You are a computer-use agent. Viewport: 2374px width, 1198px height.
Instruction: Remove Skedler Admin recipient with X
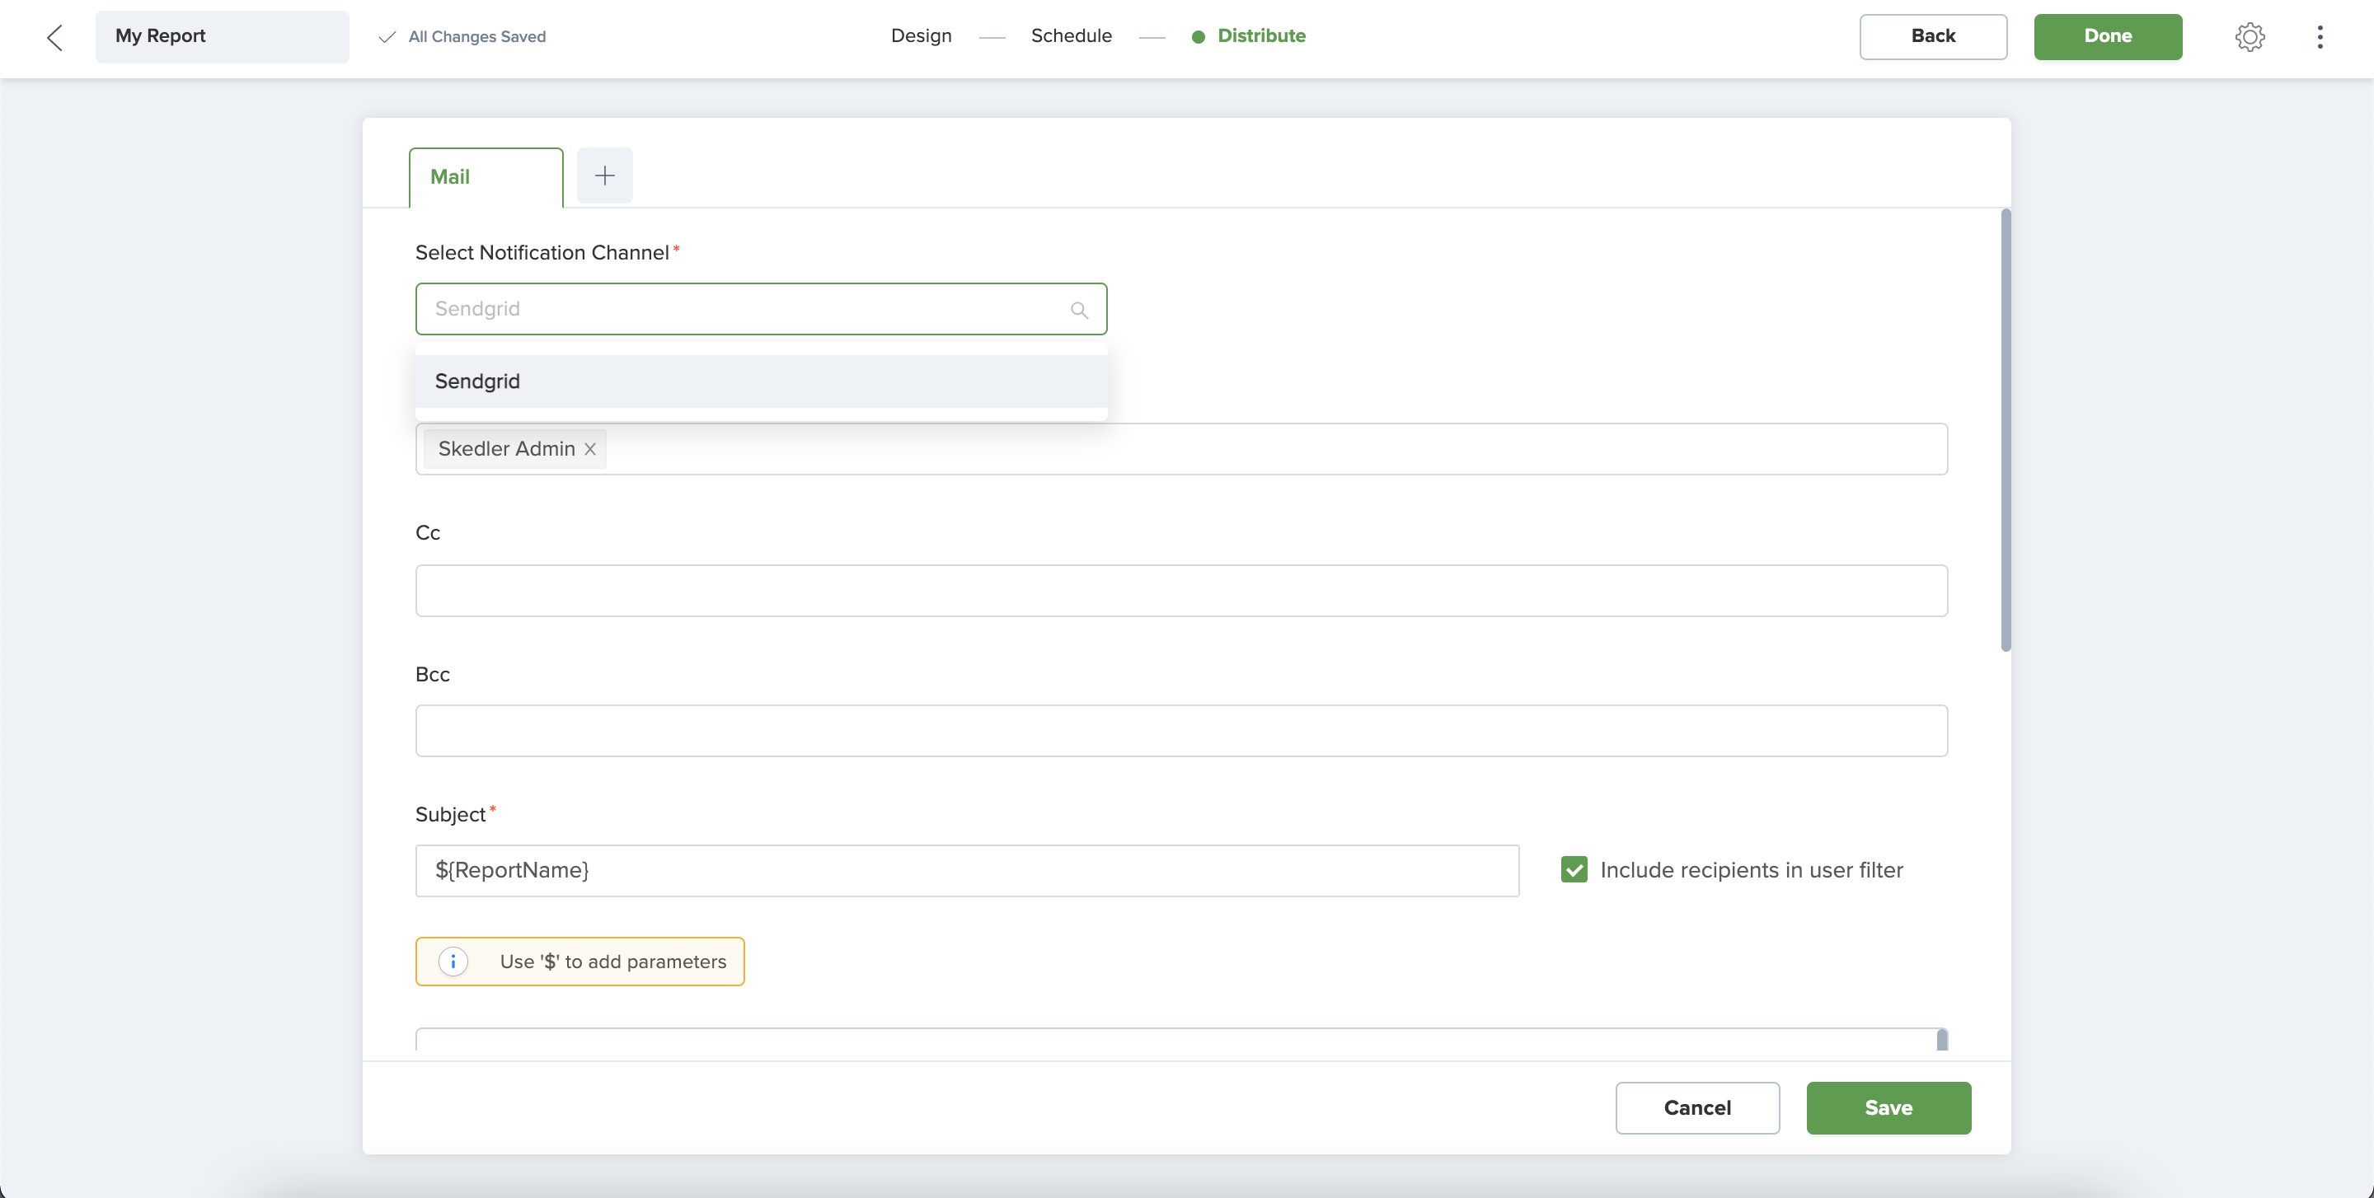coord(590,448)
